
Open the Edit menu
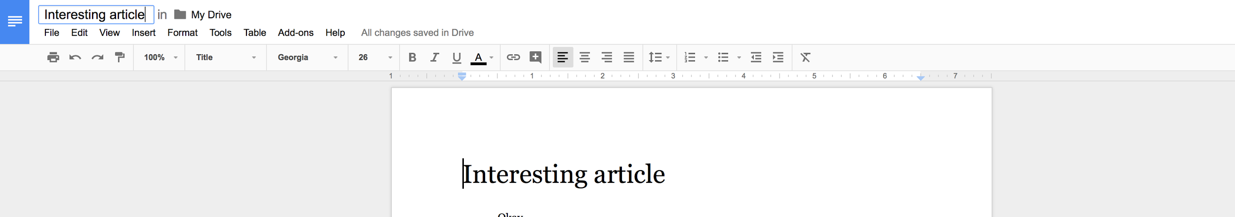point(79,33)
